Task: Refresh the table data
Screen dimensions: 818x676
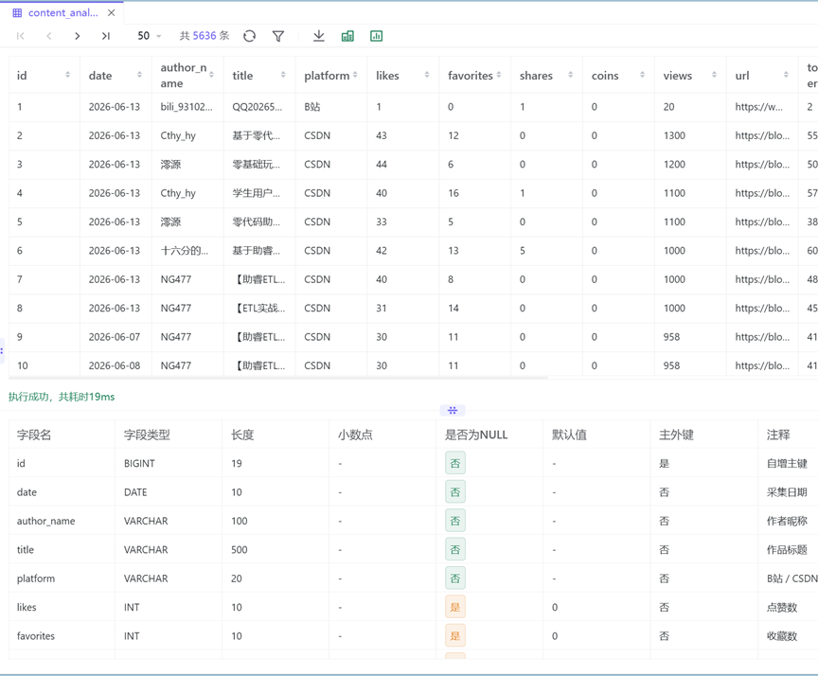Action: (249, 36)
